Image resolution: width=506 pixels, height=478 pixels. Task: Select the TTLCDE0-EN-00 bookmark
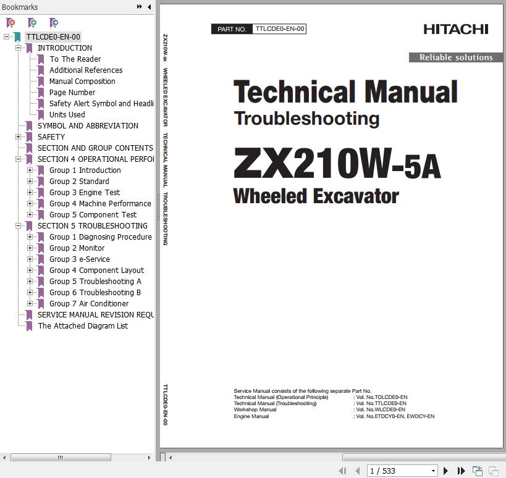pos(53,37)
